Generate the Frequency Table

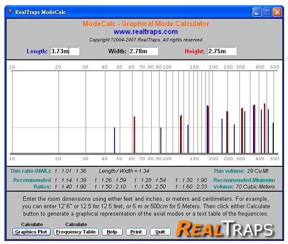click(76, 232)
